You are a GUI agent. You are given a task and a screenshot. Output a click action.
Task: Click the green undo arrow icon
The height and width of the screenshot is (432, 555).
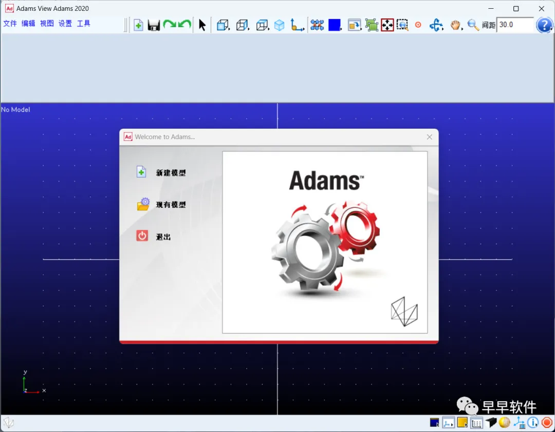click(x=185, y=25)
